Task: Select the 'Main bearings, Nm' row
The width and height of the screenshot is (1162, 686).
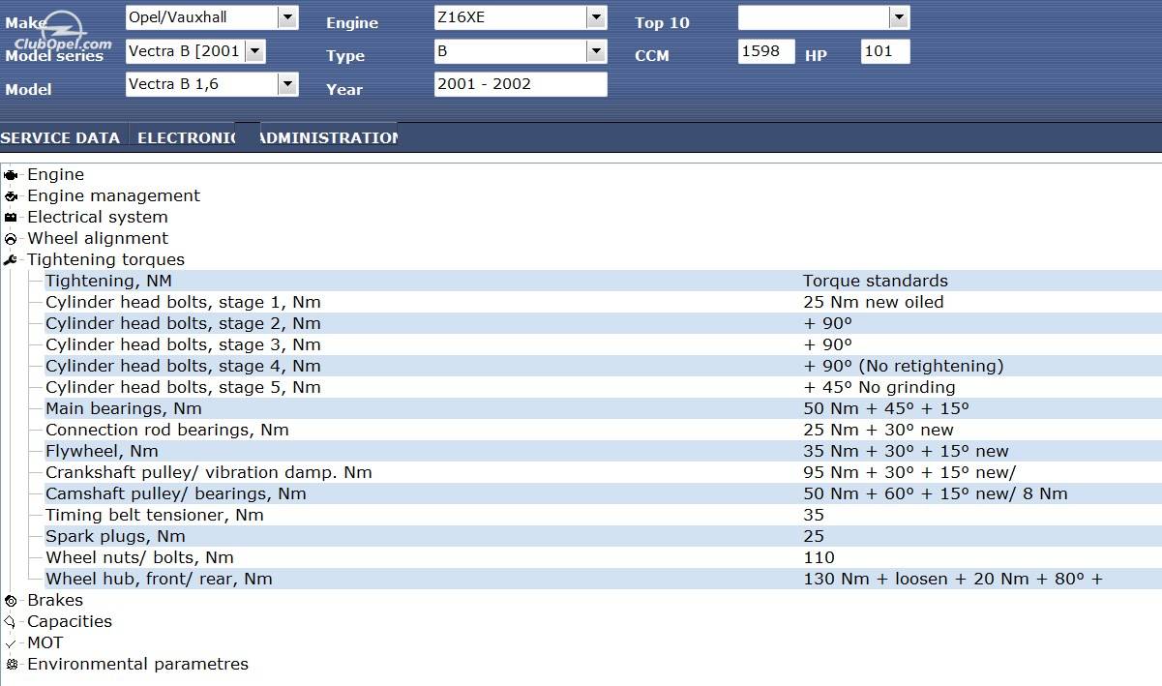Action: (603, 408)
